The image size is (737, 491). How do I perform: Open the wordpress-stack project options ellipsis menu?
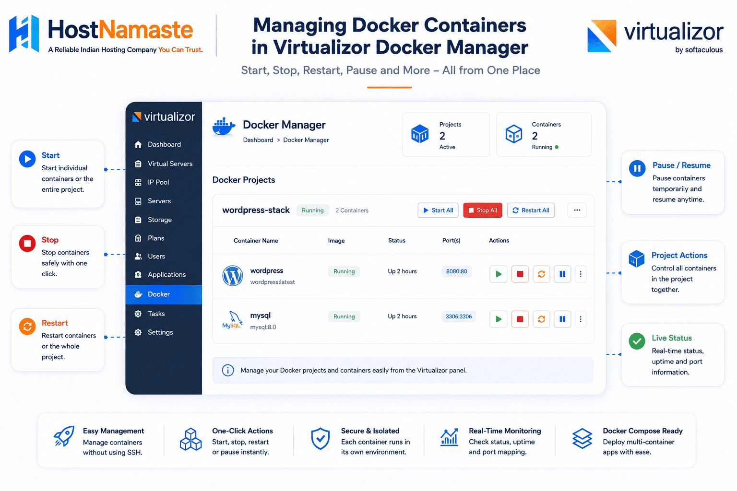click(577, 210)
